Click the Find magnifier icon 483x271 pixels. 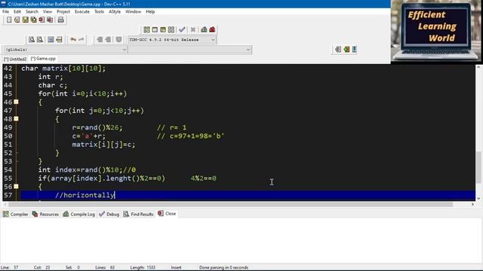click(x=32, y=40)
